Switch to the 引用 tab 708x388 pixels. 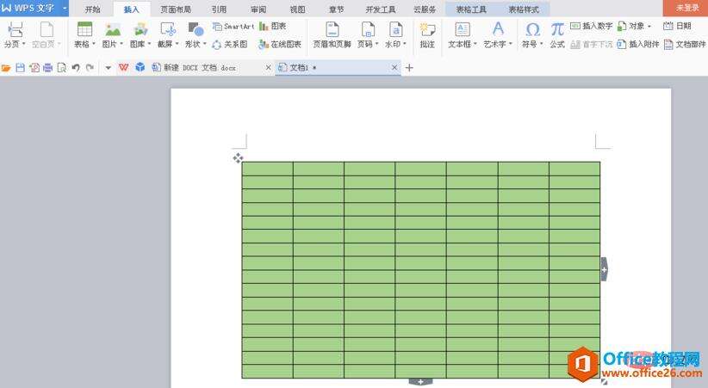pyautogui.click(x=219, y=9)
